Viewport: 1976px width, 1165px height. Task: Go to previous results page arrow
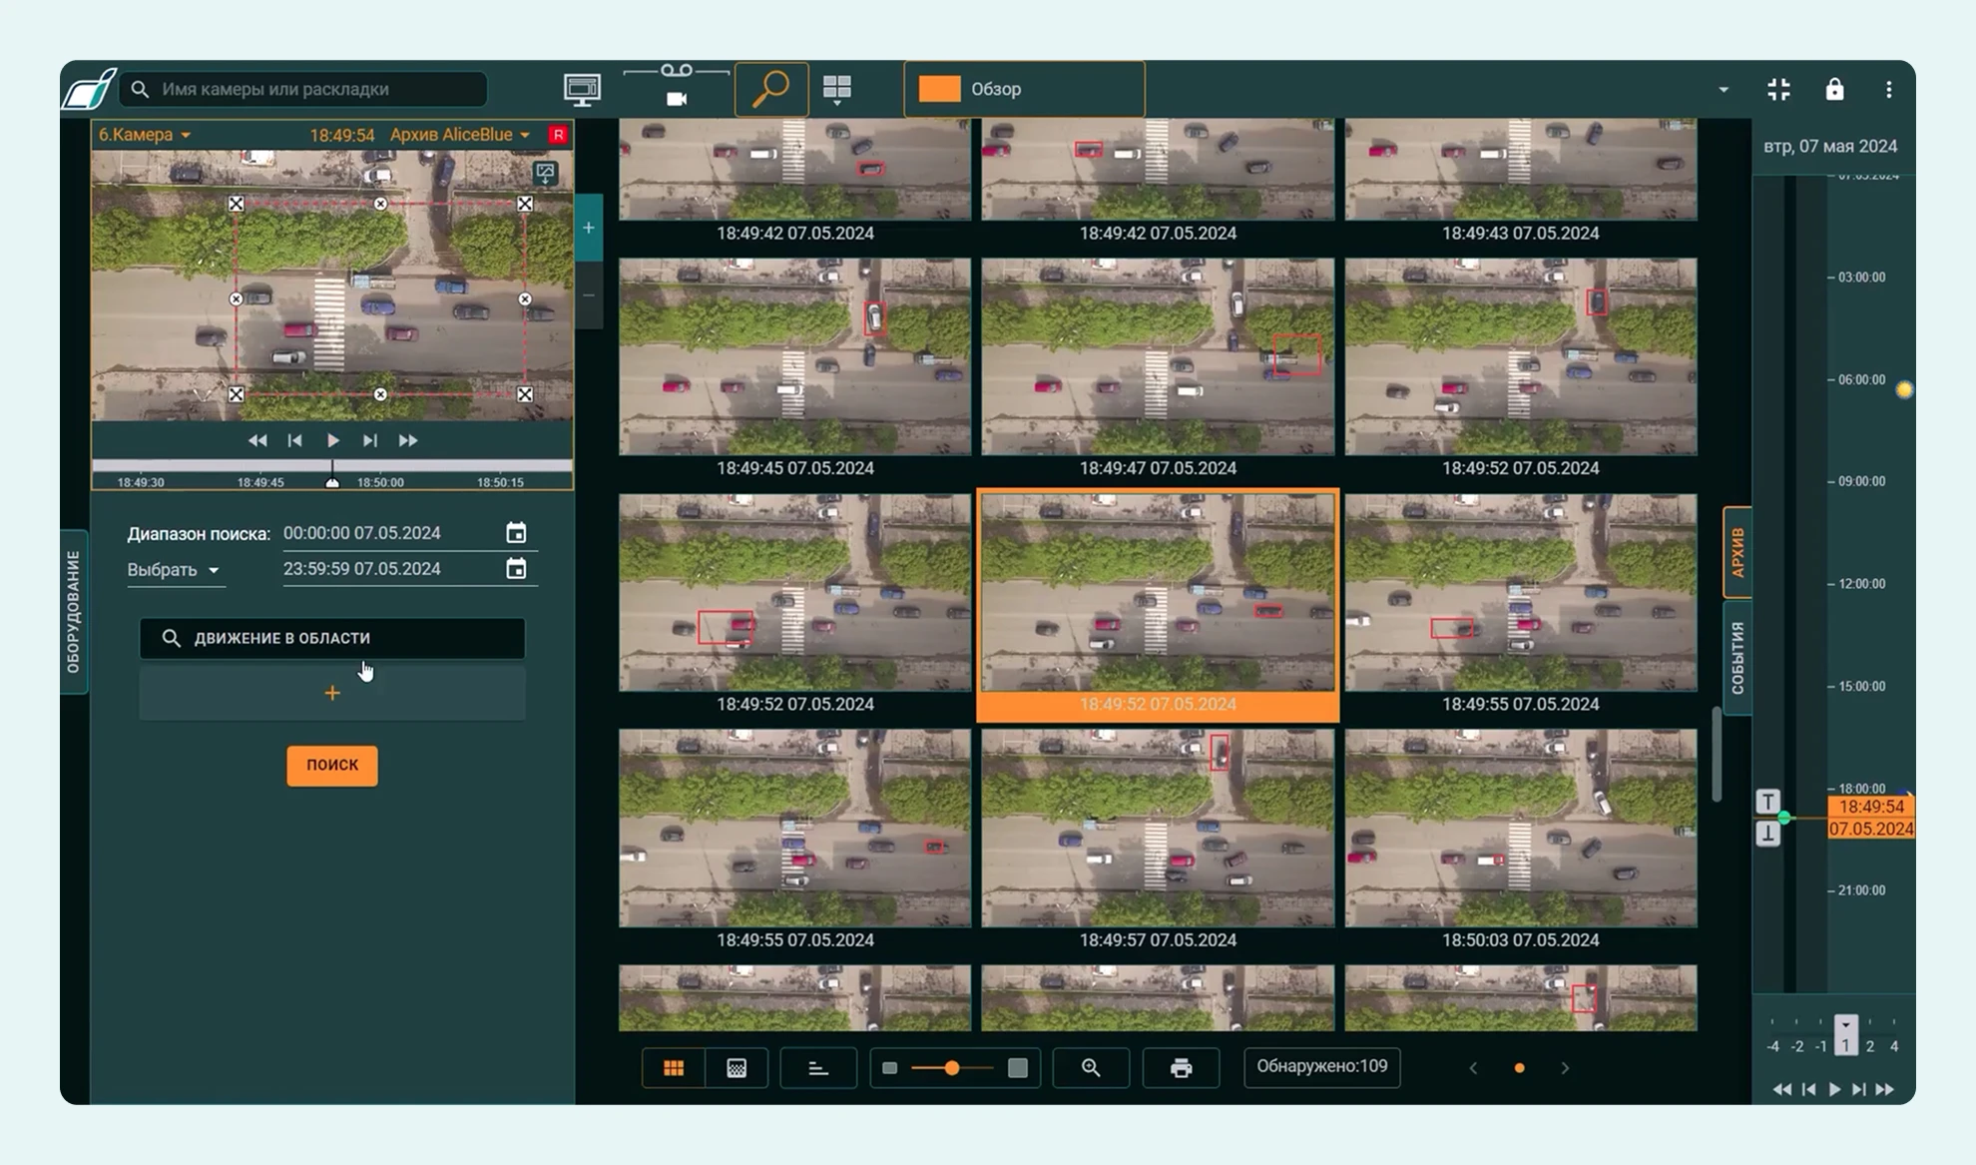click(1473, 1068)
